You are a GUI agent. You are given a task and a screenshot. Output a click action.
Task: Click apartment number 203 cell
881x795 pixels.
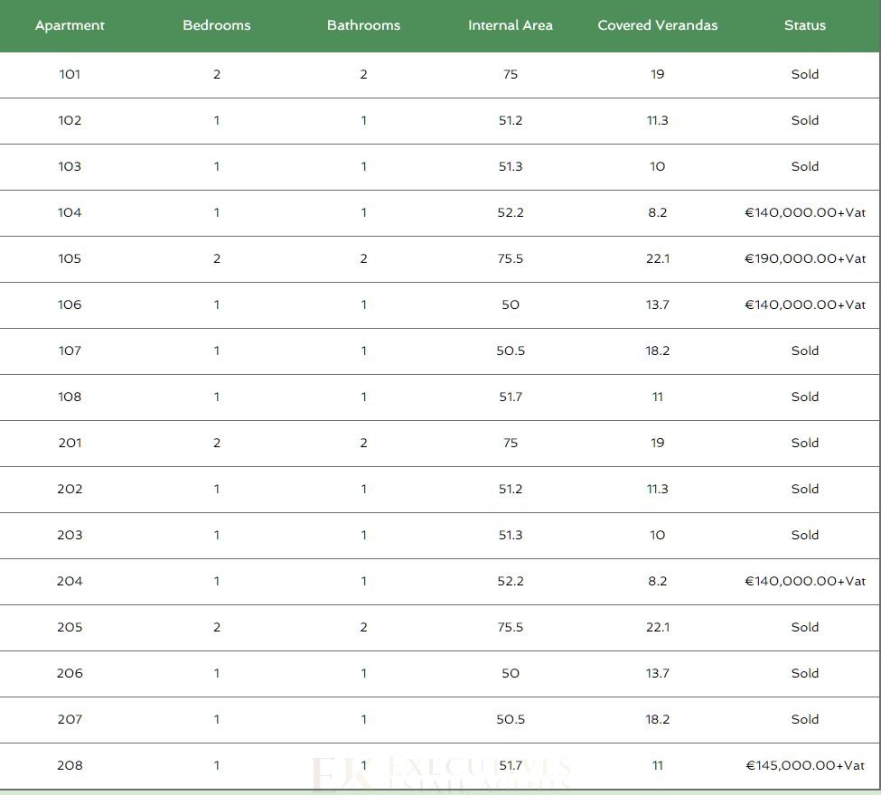coord(70,535)
